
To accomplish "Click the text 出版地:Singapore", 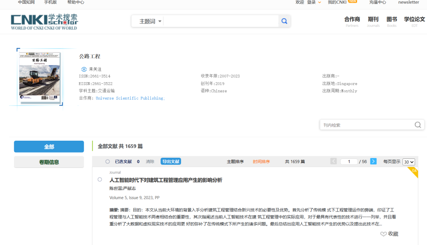I will pyautogui.click(x=340, y=83).
